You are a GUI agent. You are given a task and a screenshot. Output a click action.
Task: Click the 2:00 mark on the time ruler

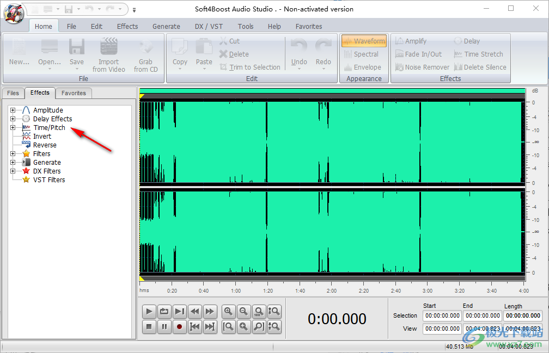(331, 290)
